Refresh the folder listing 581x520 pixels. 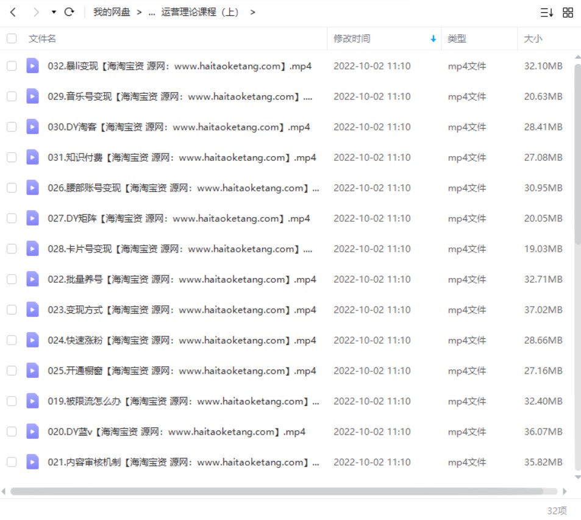pos(70,12)
